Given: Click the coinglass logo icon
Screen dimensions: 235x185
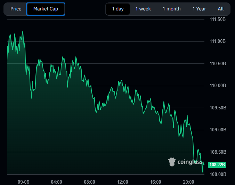Looking at the screenshot, I should [x=172, y=162].
